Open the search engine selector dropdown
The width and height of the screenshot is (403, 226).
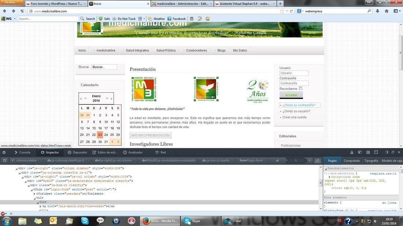tap(300, 11)
